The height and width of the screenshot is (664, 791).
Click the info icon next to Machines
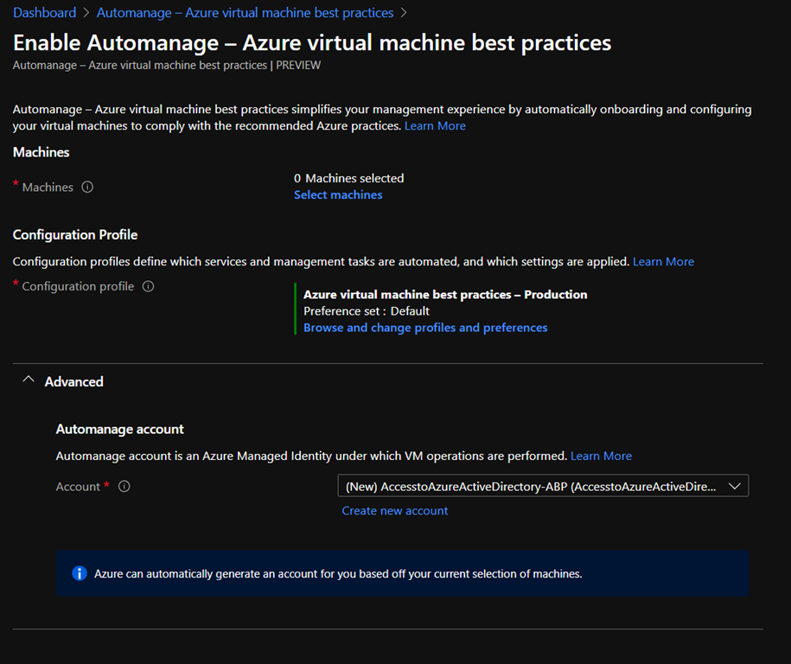87,187
